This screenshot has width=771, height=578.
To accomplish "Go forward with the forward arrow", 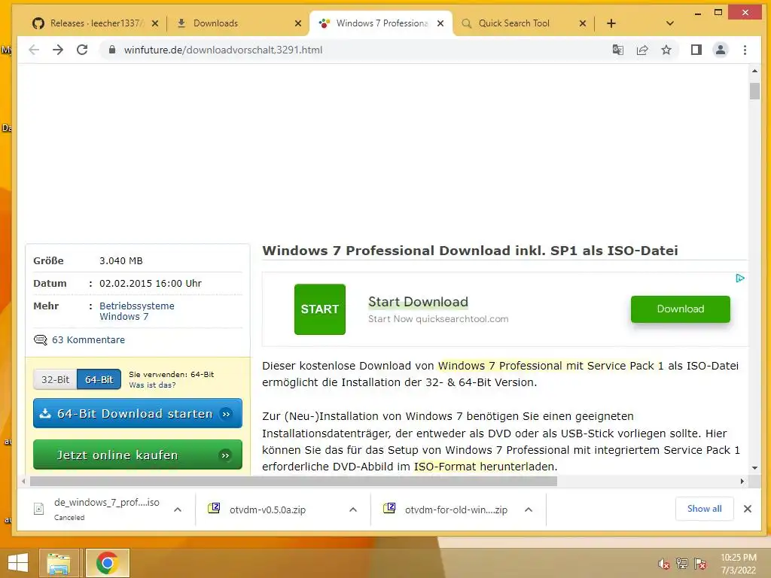I will [x=58, y=50].
